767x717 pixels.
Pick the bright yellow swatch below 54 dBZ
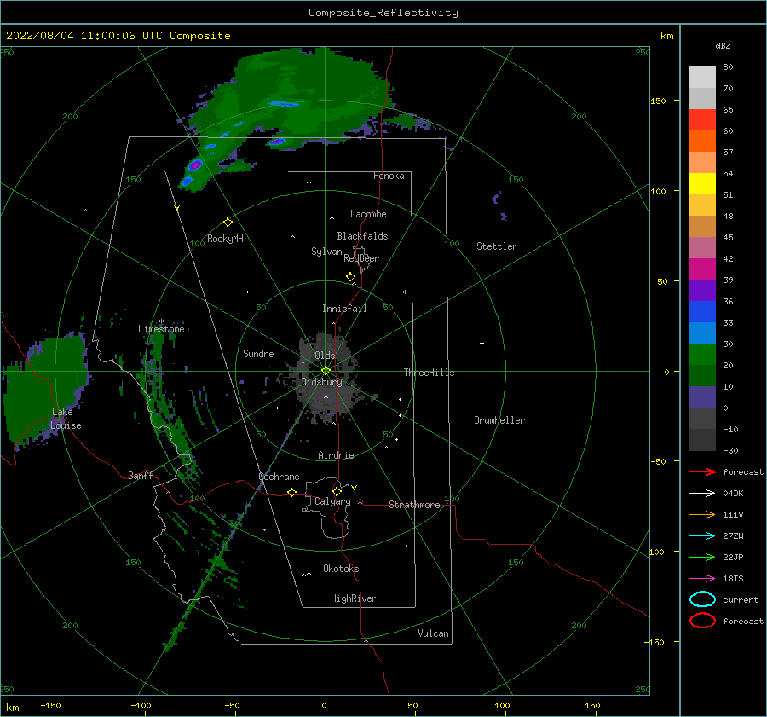tap(702, 183)
